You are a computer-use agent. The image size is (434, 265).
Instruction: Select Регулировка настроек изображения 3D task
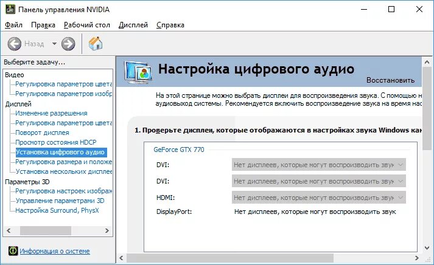click(x=64, y=191)
